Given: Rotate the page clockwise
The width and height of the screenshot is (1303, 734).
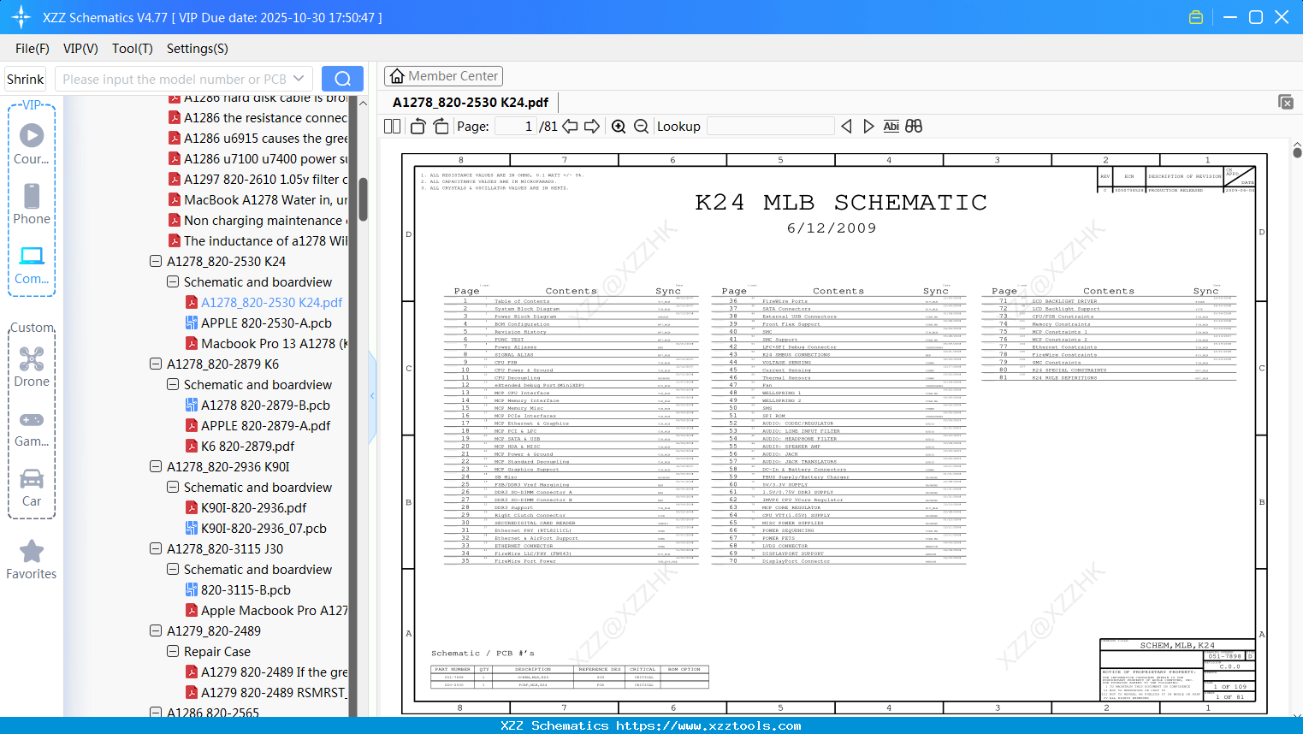Looking at the screenshot, I should [x=441, y=127].
